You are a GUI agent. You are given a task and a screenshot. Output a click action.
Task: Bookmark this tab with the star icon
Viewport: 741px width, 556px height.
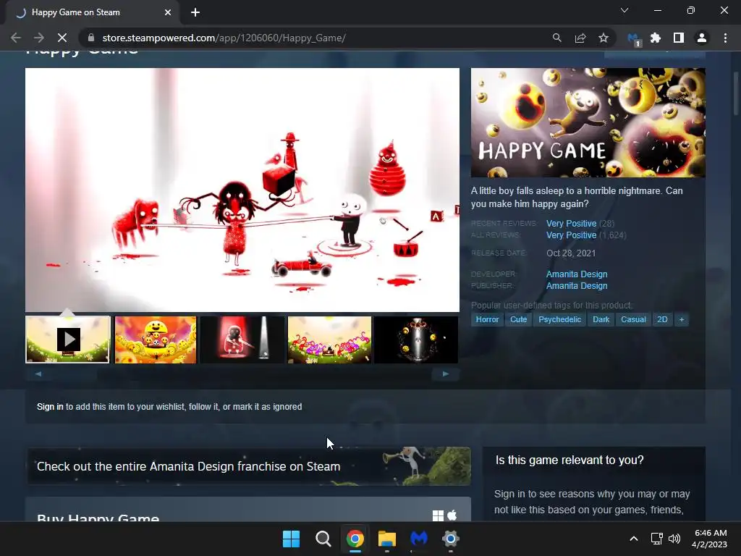point(604,38)
